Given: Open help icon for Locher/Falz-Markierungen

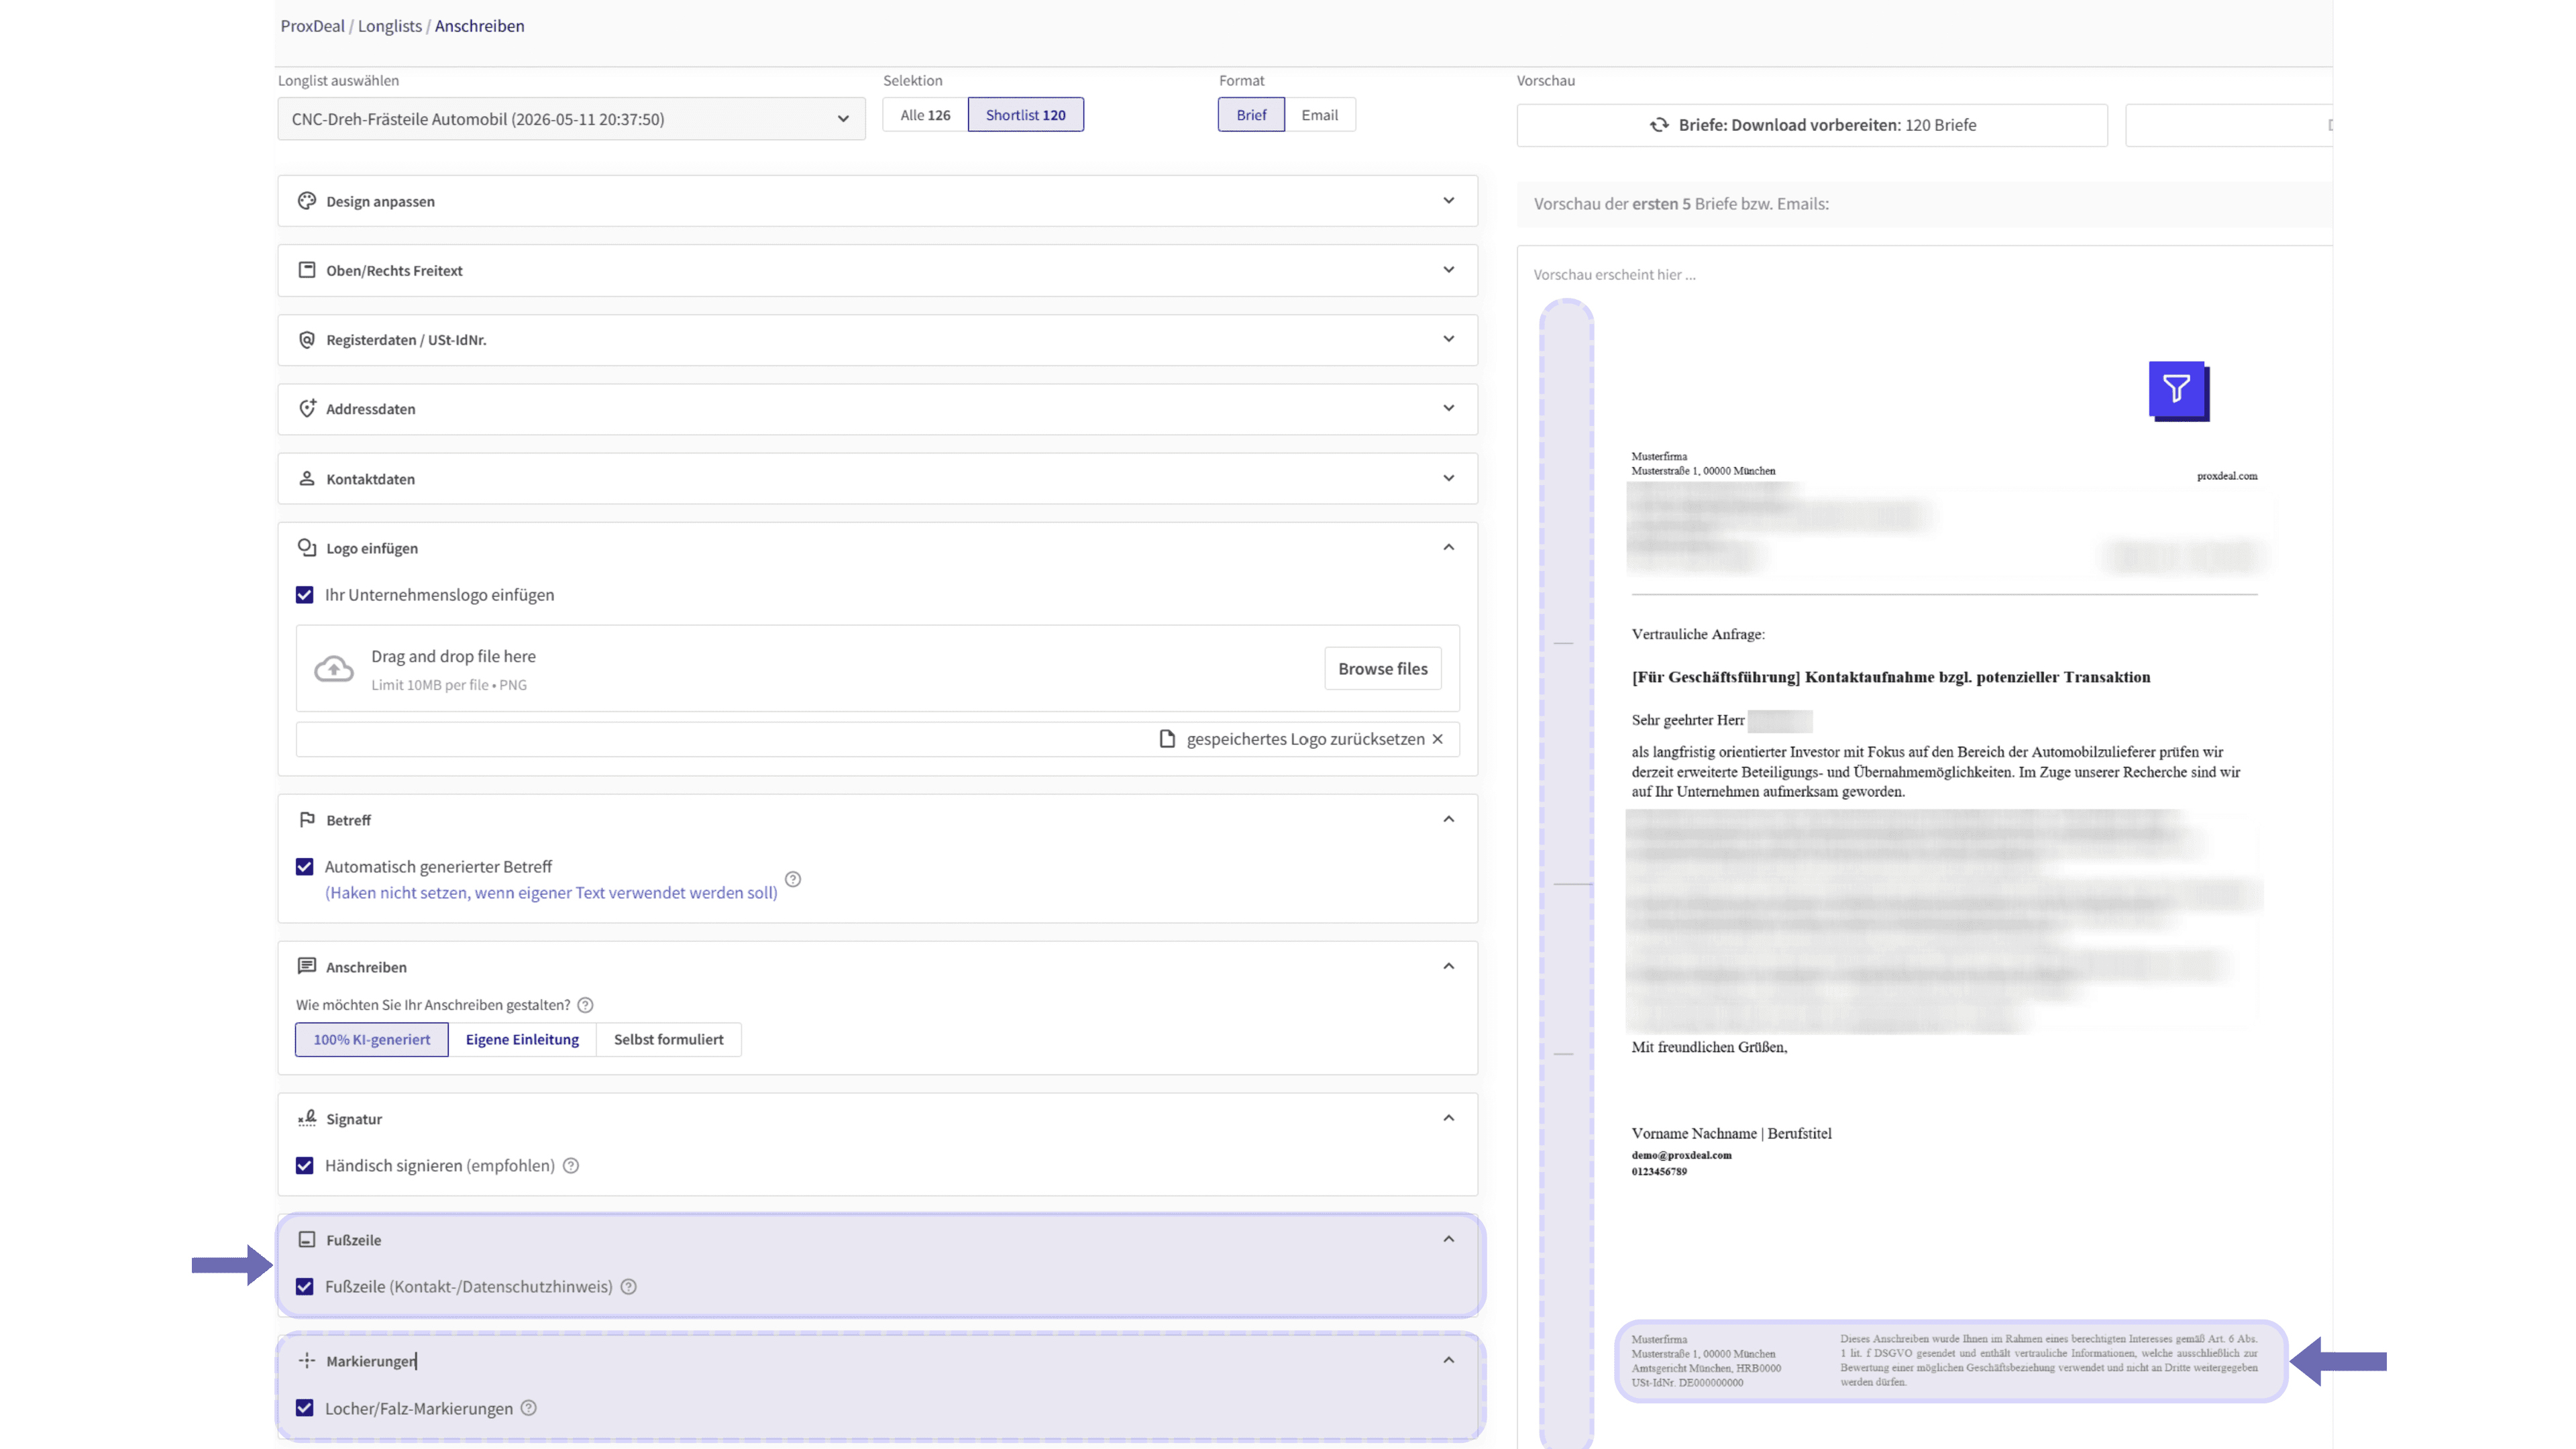Looking at the screenshot, I should (x=529, y=1408).
